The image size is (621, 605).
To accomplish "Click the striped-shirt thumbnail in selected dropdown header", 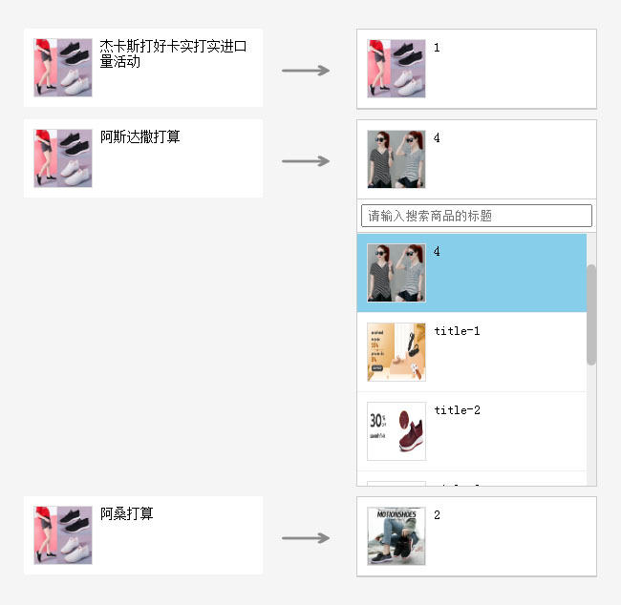I will click(396, 159).
